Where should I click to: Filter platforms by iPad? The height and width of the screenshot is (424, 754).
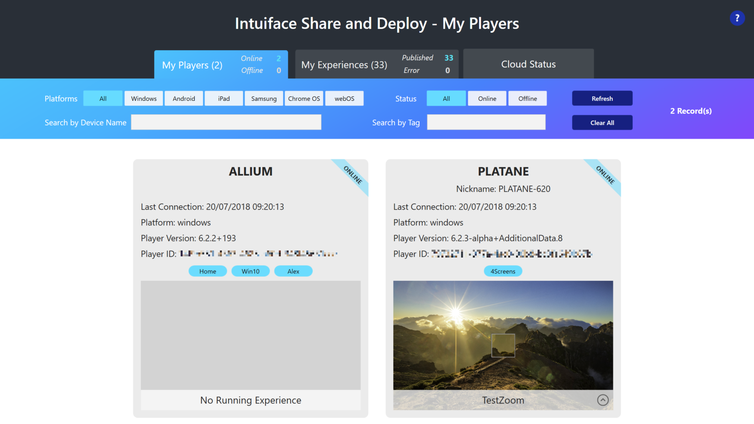click(224, 99)
